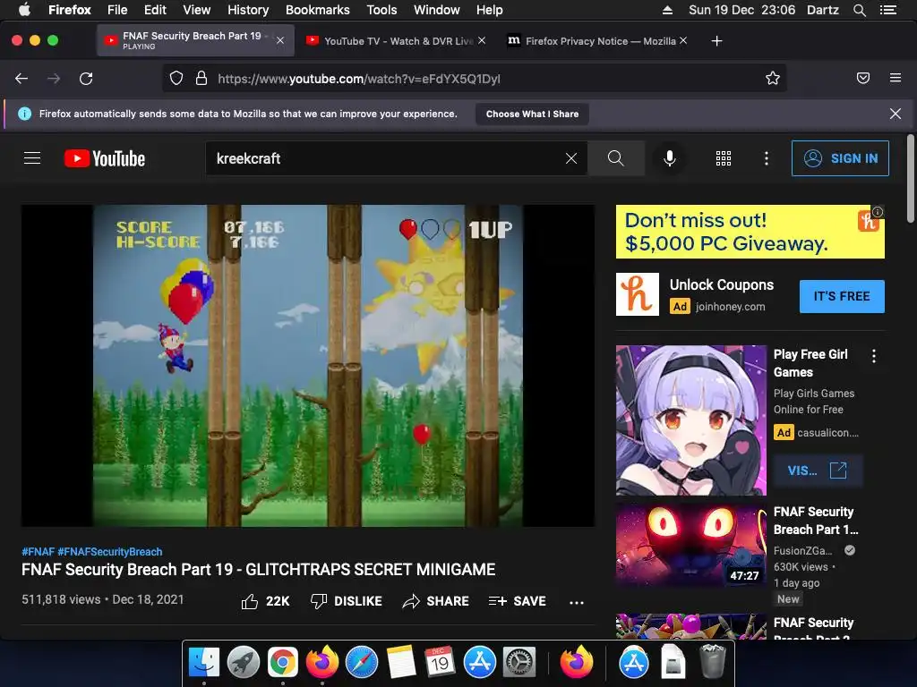Open the Trash in the dock
This screenshot has height=687, width=917.
pyautogui.click(x=713, y=663)
